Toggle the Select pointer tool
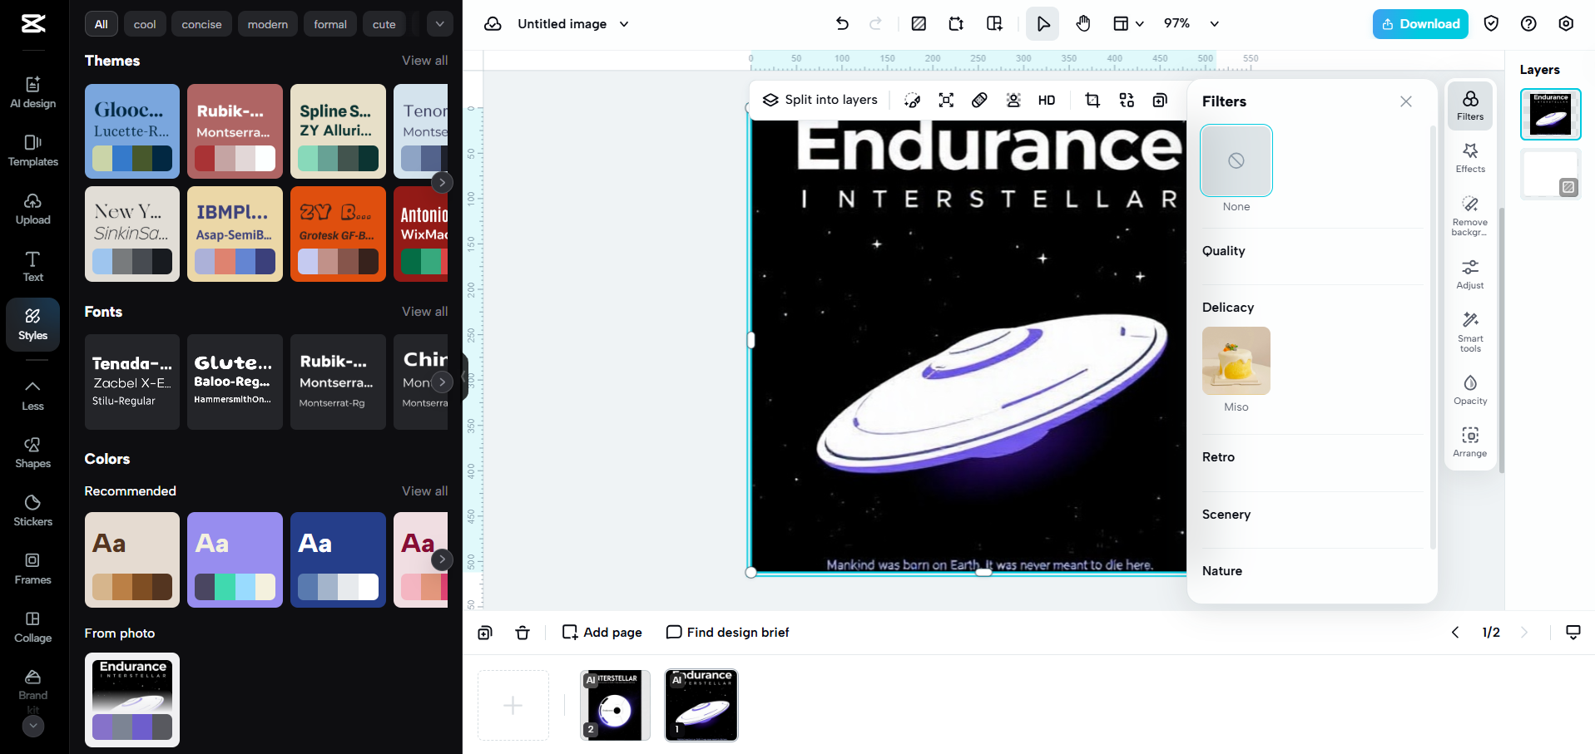 click(x=1043, y=23)
